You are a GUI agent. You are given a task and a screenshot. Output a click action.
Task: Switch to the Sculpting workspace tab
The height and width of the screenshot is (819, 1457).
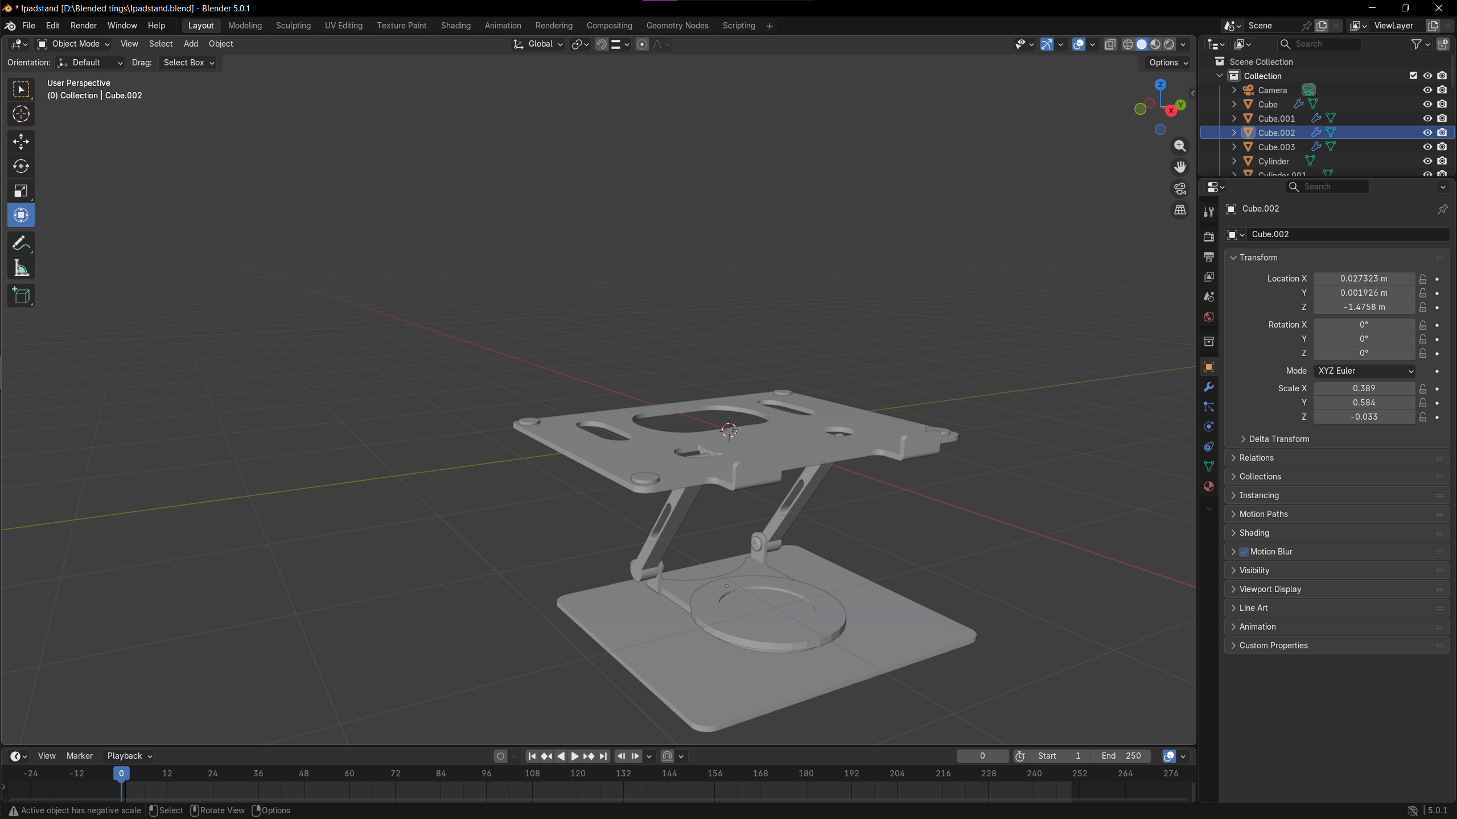293,26
